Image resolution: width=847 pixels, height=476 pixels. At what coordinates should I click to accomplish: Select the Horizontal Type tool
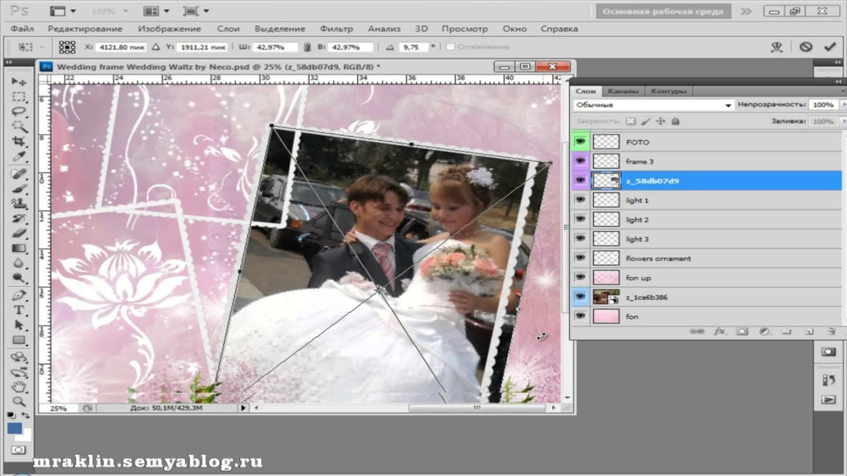click(x=19, y=310)
